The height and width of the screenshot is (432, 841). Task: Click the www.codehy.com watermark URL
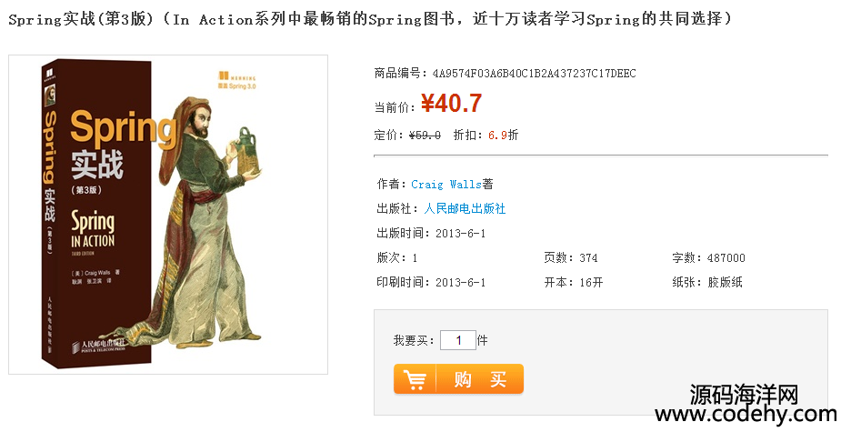coord(746,415)
